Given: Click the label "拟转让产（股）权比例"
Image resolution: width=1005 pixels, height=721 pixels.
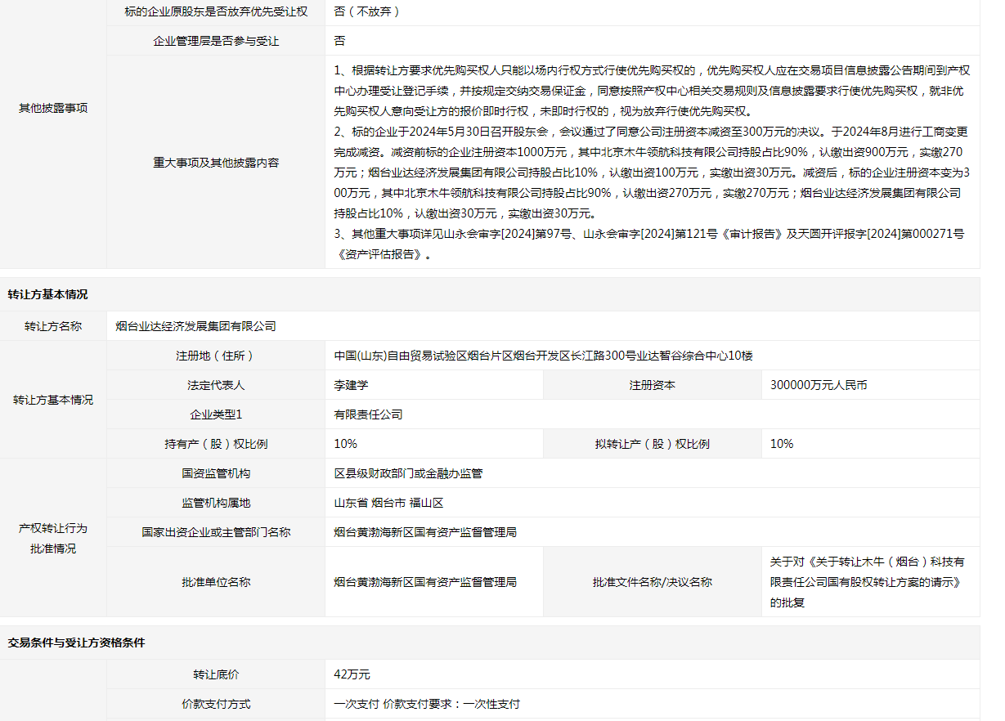Looking at the screenshot, I should pos(653,444).
